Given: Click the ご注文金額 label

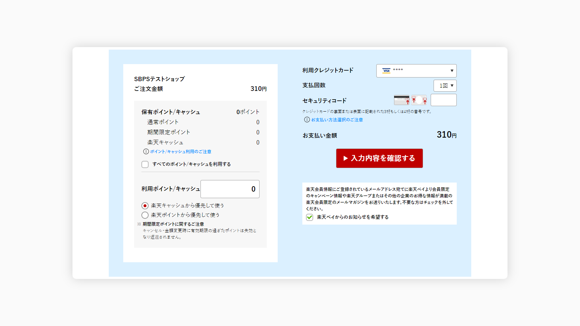Looking at the screenshot, I should [149, 89].
